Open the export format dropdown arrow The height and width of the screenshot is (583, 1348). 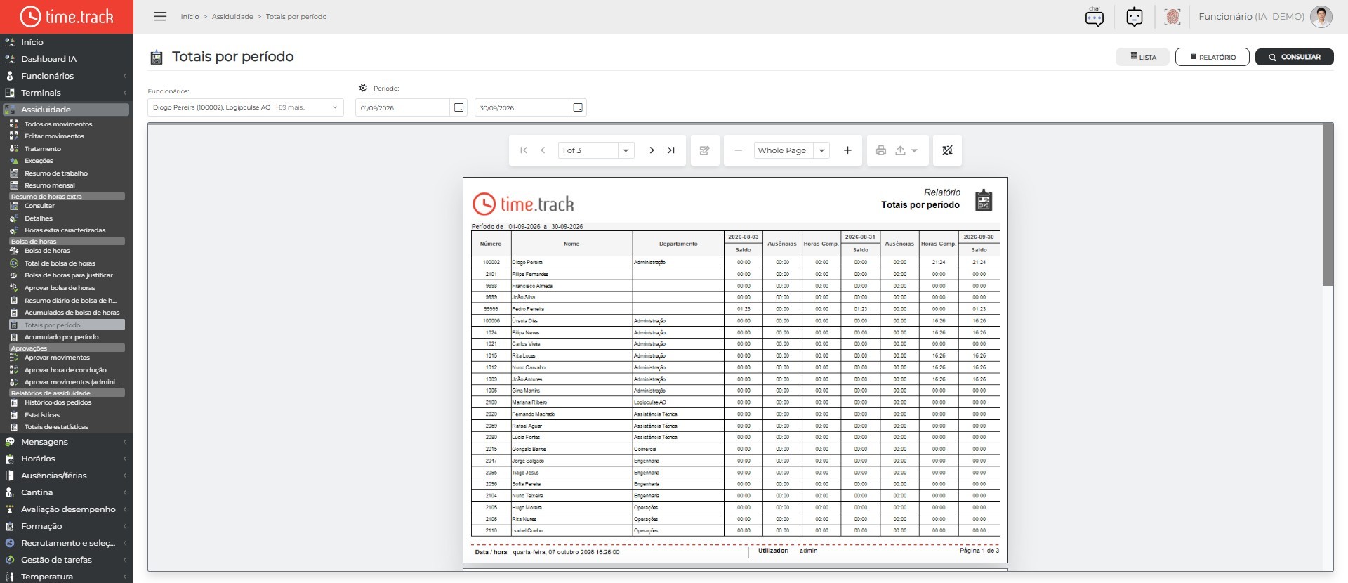914,150
